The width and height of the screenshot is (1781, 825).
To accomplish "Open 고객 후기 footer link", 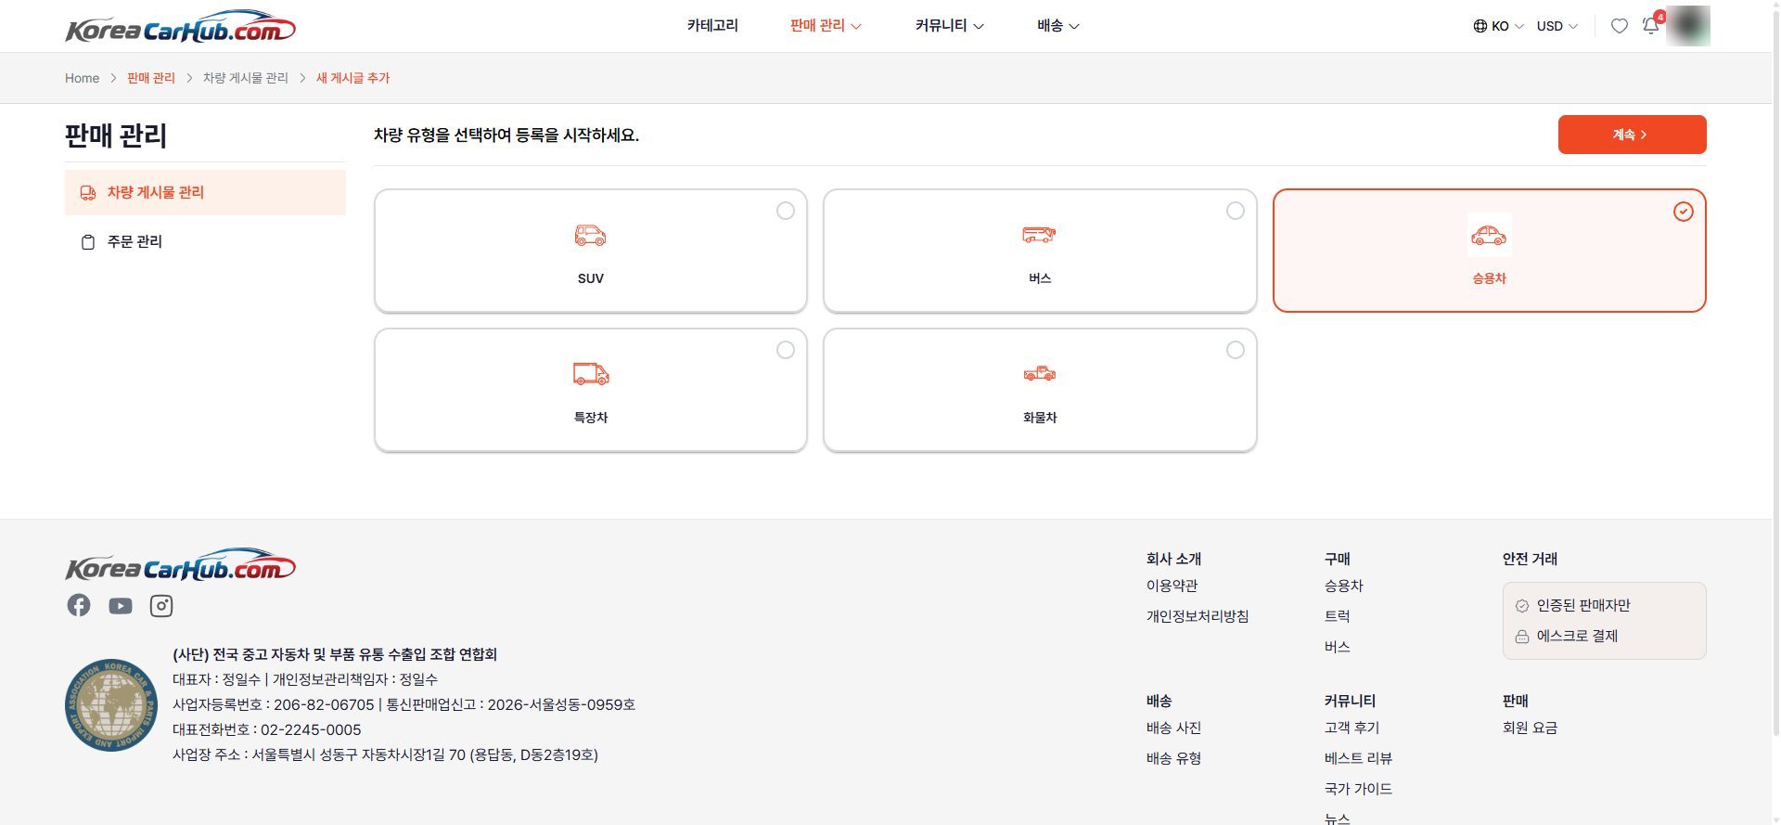I will point(1352,728).
